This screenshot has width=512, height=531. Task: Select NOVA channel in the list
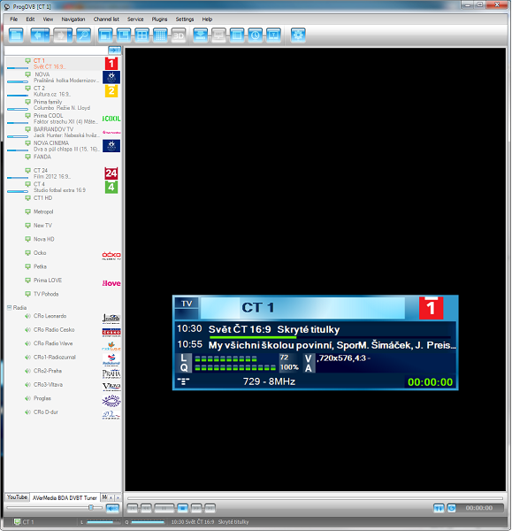64,77
